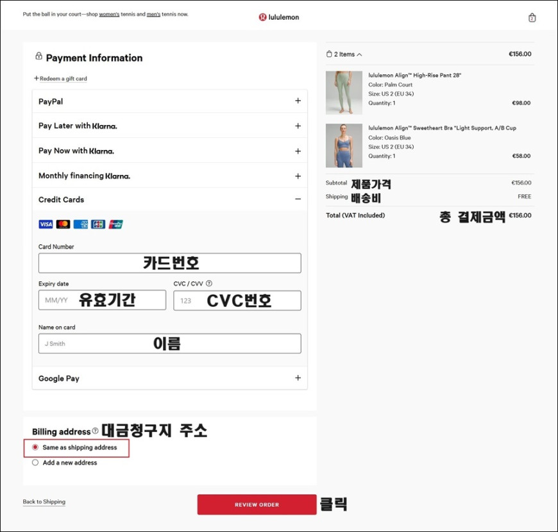Focus the CVC / CVV field
This screenshot has height=532, width=558.
point(237,301)
